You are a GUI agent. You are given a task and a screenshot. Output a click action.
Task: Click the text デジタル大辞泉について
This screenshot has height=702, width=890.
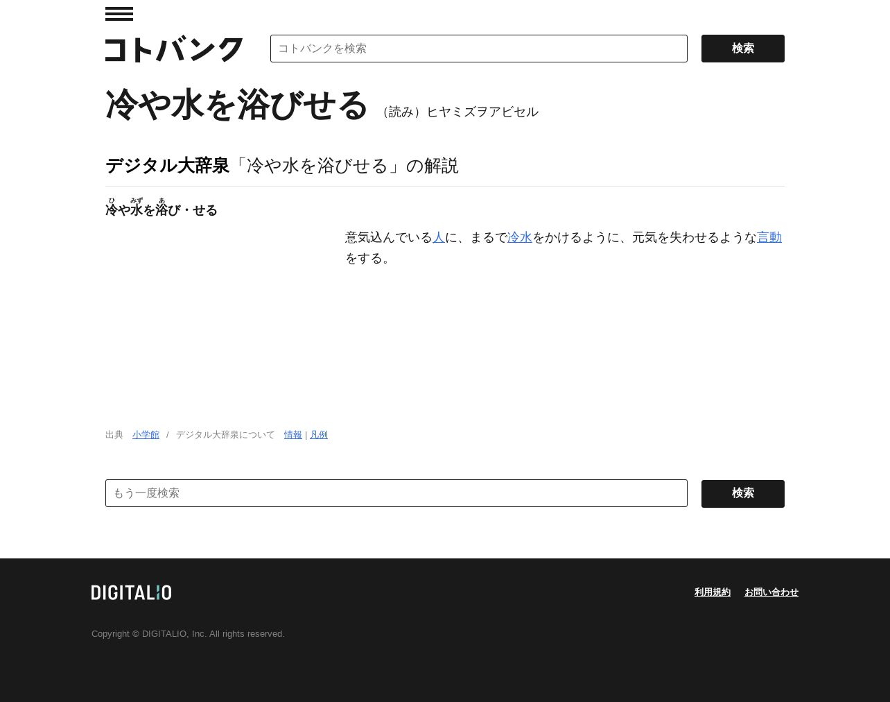coord(225,434)
